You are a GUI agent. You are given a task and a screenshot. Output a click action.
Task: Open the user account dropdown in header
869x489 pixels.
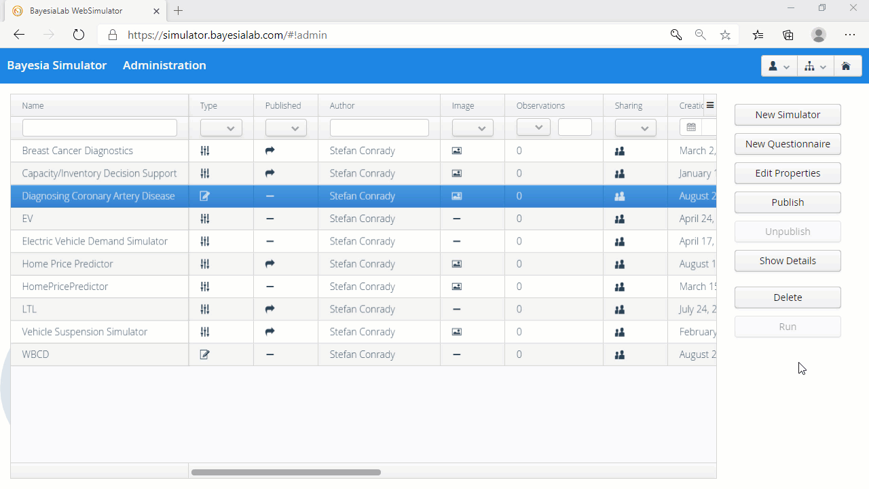[x=779, y=66]
